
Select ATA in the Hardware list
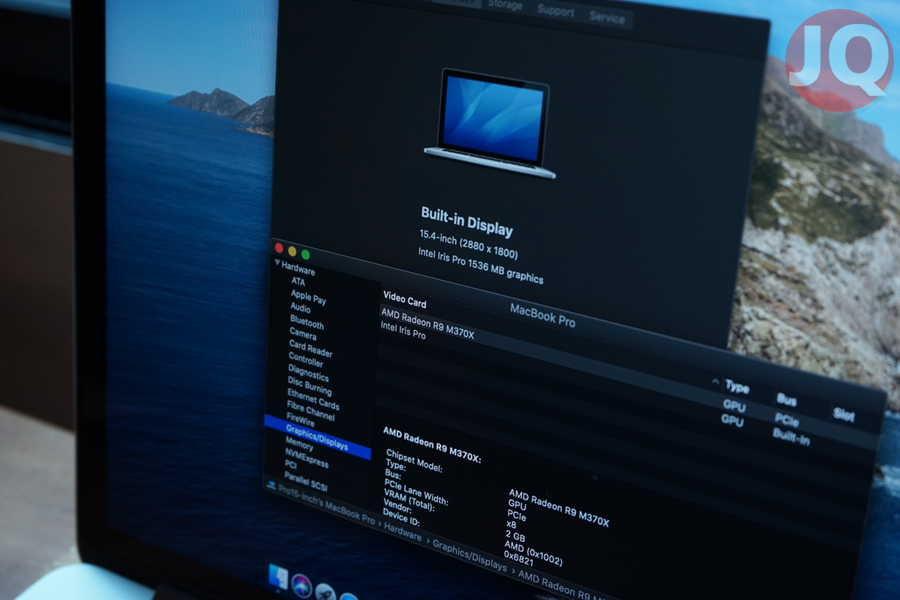tap(298, 282)
